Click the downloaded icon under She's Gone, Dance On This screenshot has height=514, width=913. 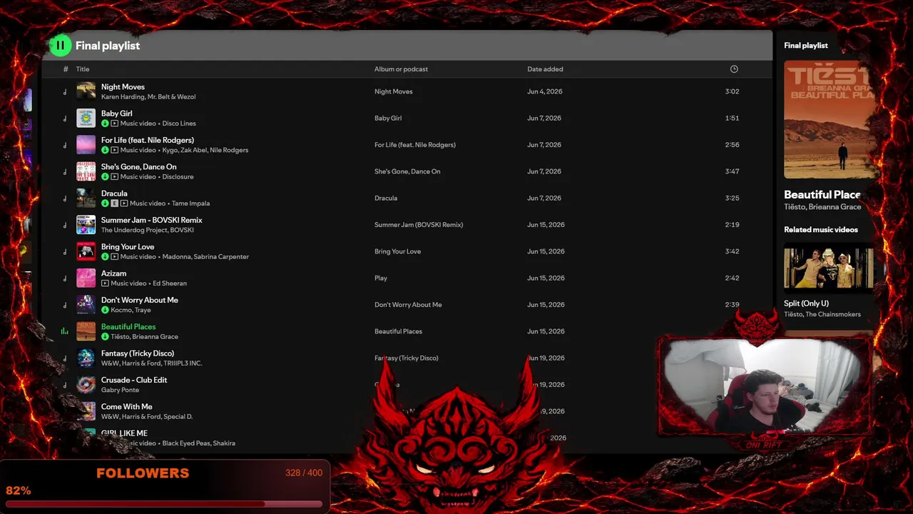click(x=105, y=177)
